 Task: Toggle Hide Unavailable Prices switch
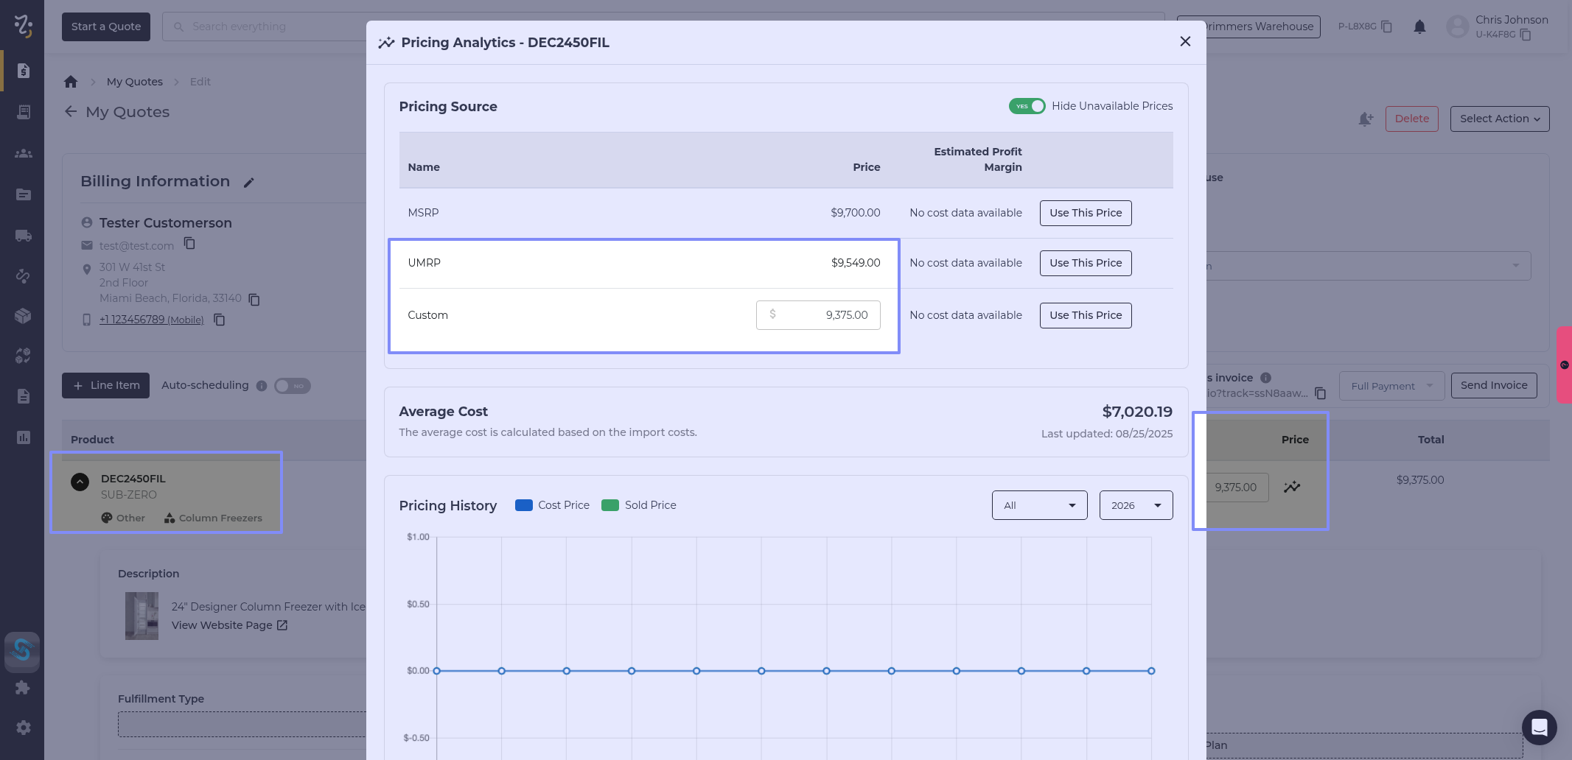1027,106
